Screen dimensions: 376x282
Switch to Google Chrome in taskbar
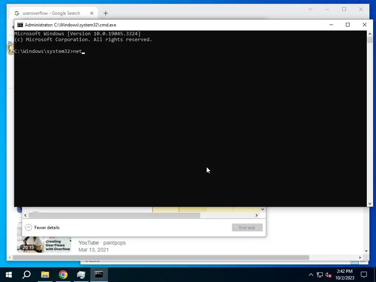(x=63, y=275)
